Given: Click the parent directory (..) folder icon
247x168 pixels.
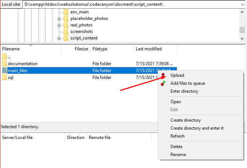Looking at the screenshot, I should [x=4, y=56].
